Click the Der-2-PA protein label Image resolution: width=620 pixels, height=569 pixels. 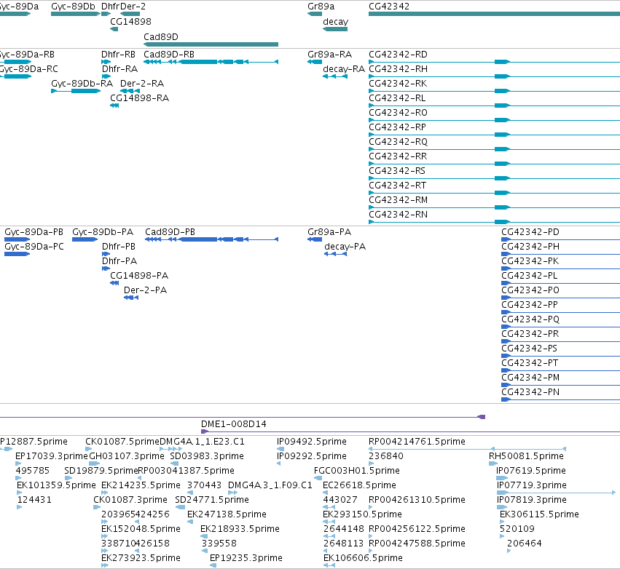click(x=146, y=290)
